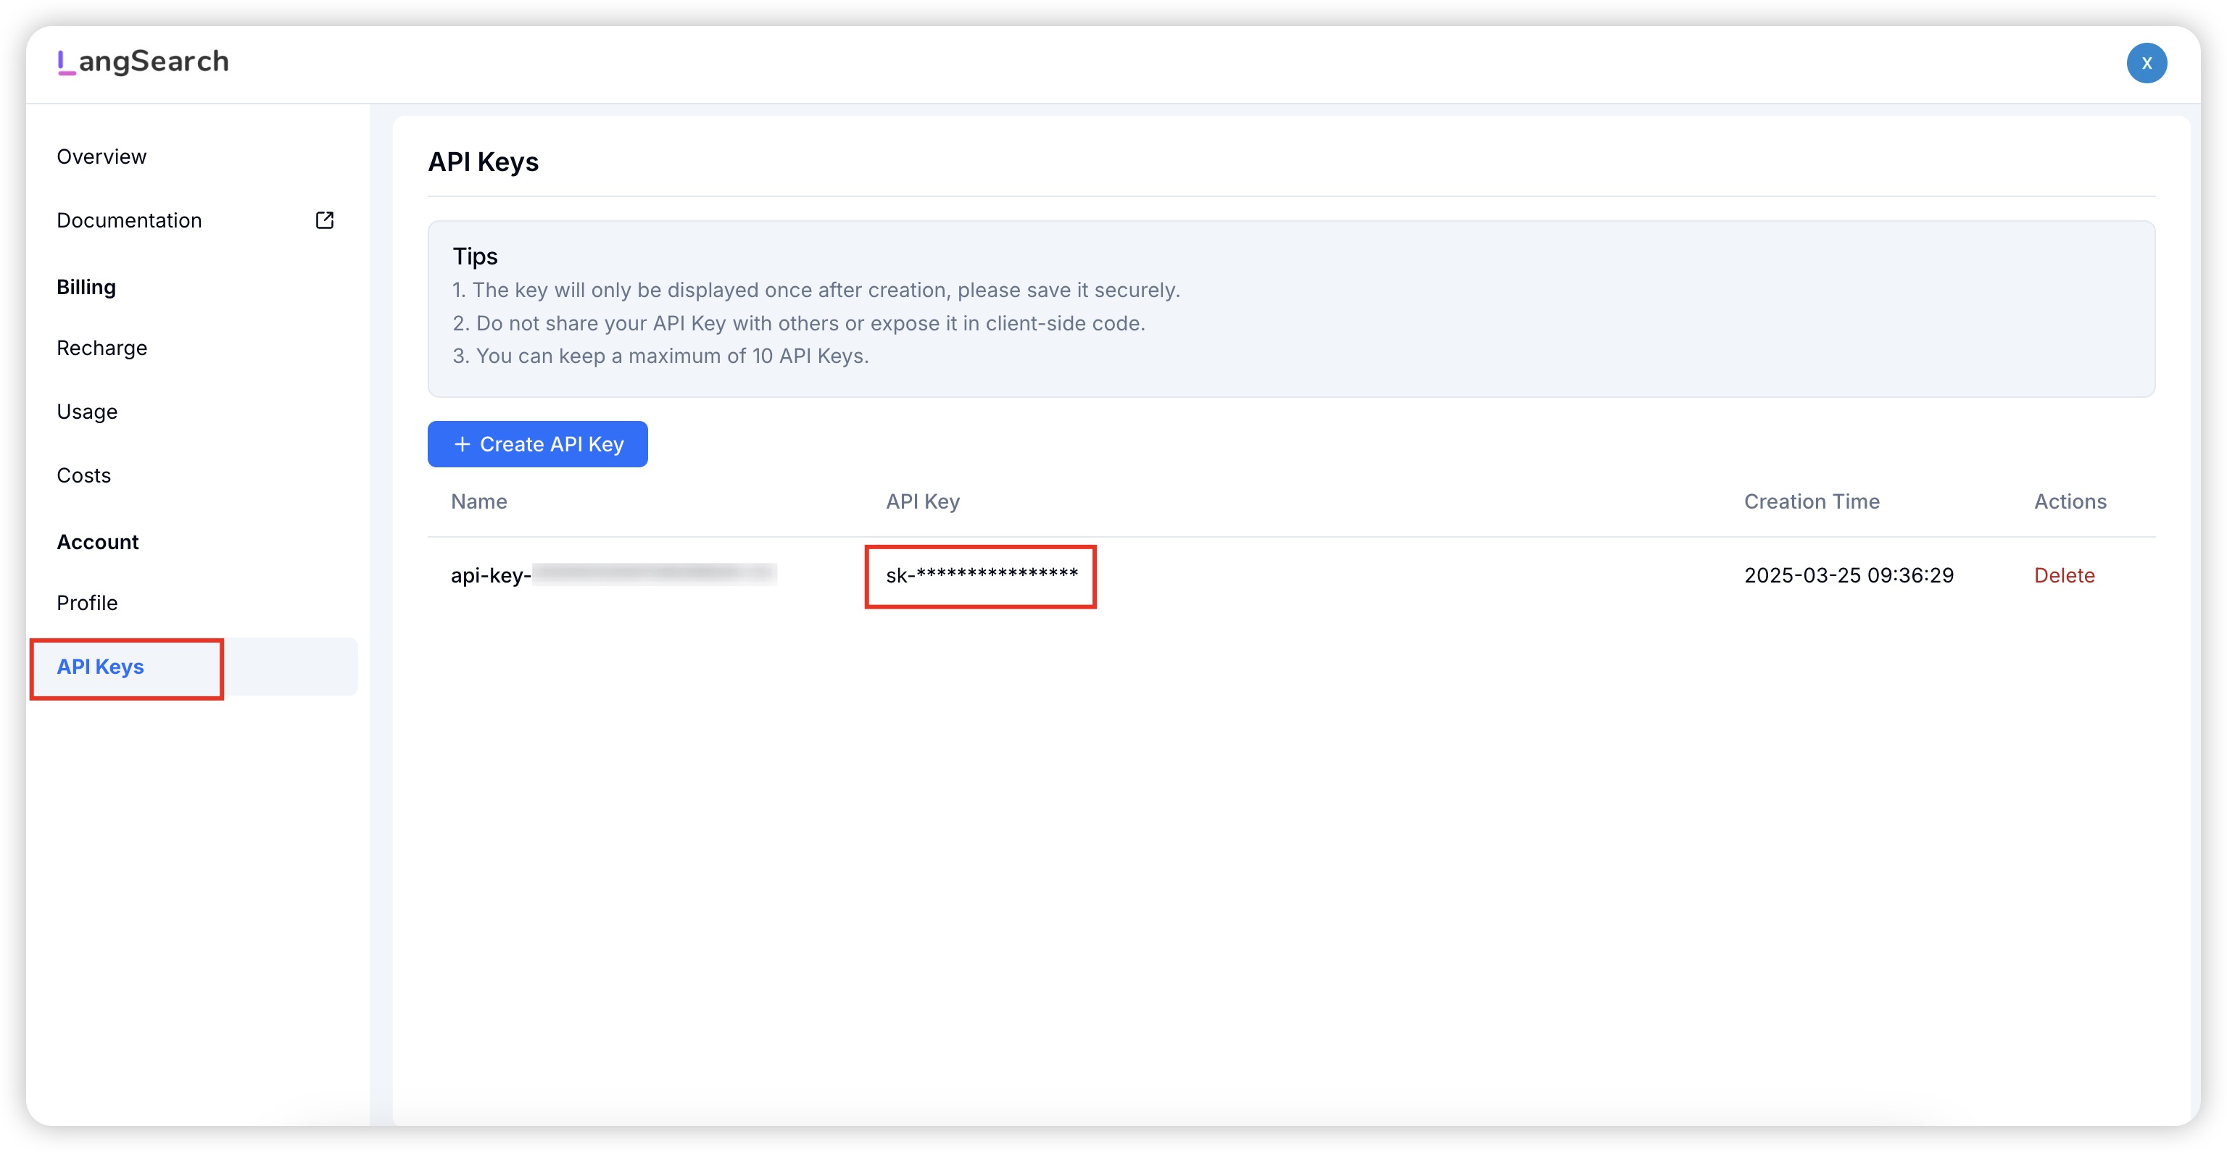This screenshot has height=1152, width=2227.
Task: Open the Usage section
Action: point(86,412)
